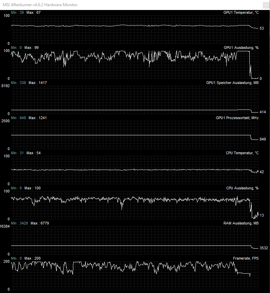The width and height of the screenshot is (270, 293).
Task: Click Max : 200 of Framerate
Action: (32, 259)
